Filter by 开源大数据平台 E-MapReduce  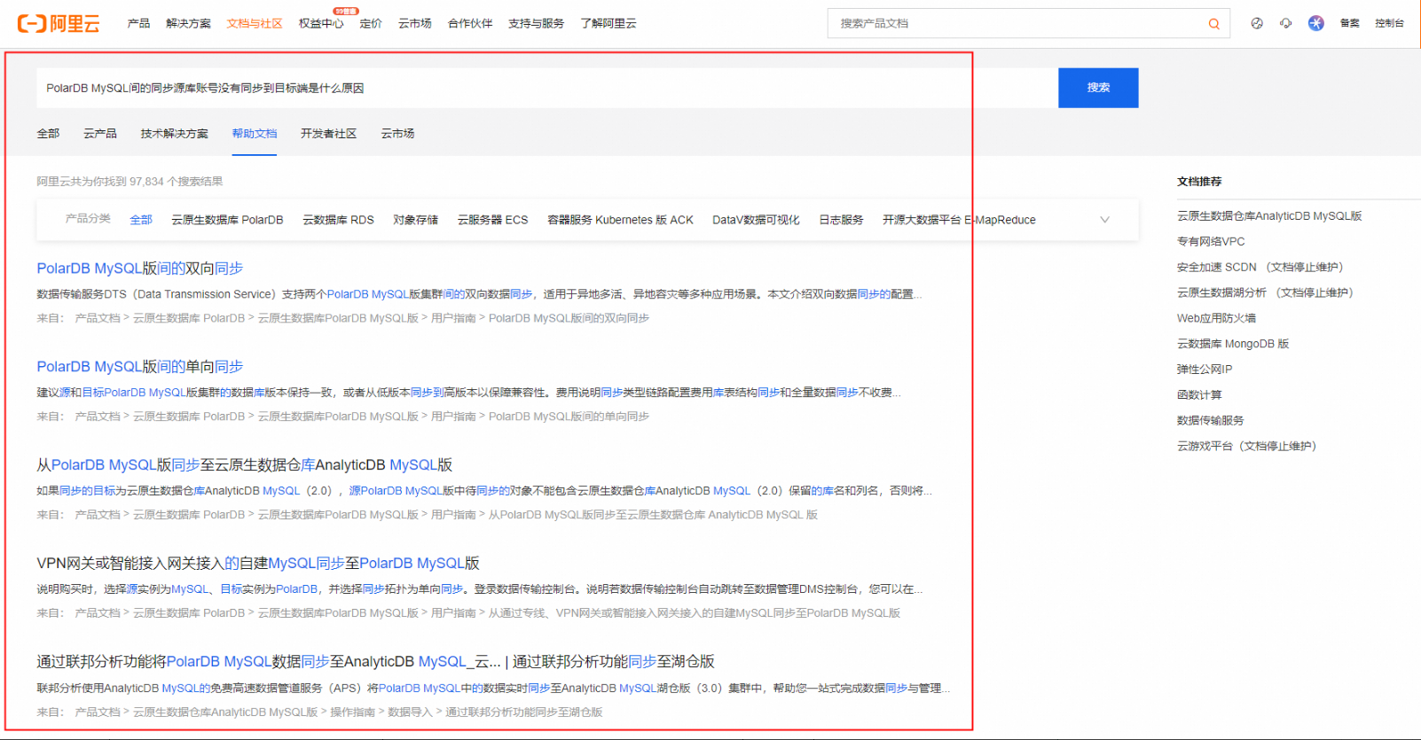click(x=959, y=220)
